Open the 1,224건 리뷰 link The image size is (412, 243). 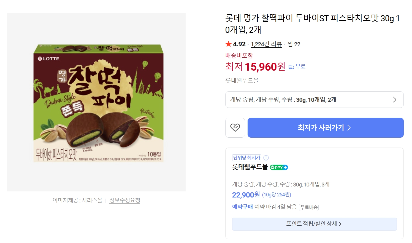click(266, 44)
